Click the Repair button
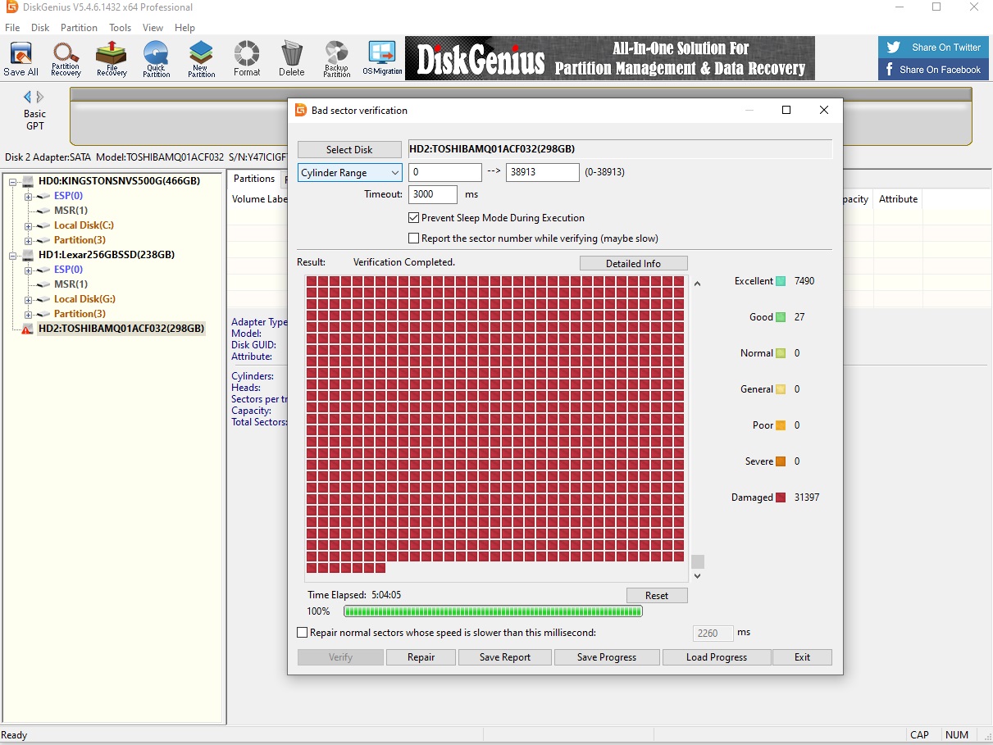 (x=421, y=657)
